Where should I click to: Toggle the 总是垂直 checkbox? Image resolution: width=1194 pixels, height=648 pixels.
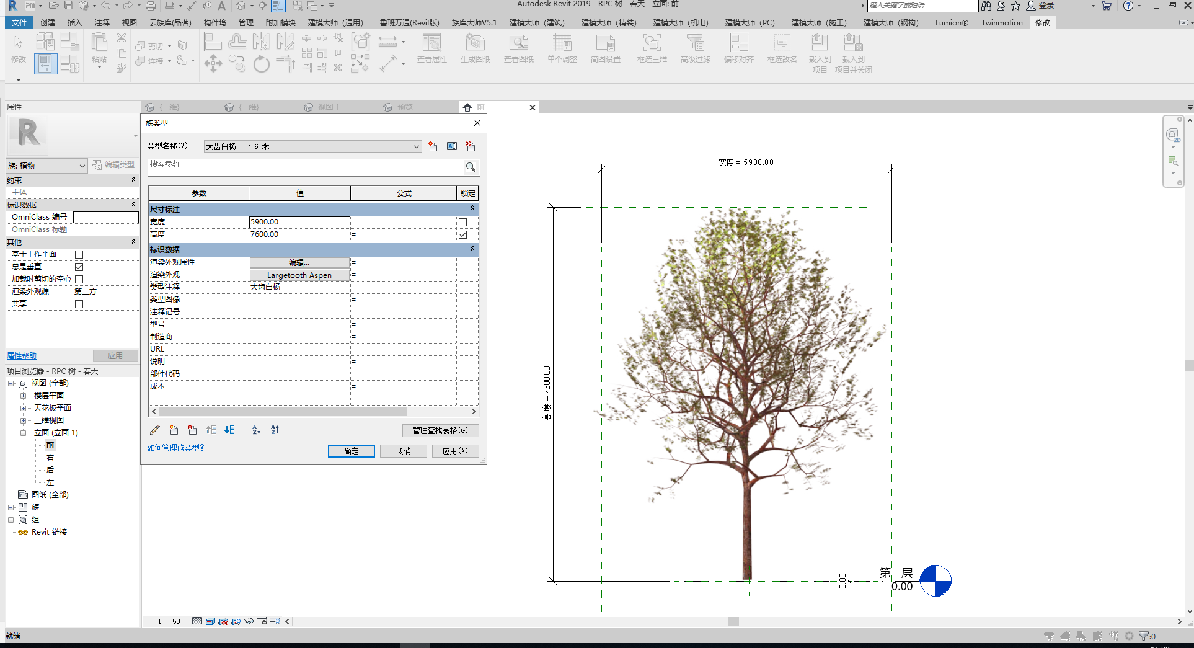pyautogui.click(x=79, y=267)
